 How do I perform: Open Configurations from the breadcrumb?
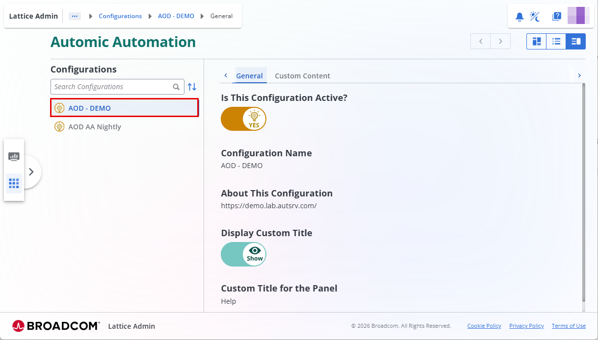pyautogui.click(x=120, y=16)
